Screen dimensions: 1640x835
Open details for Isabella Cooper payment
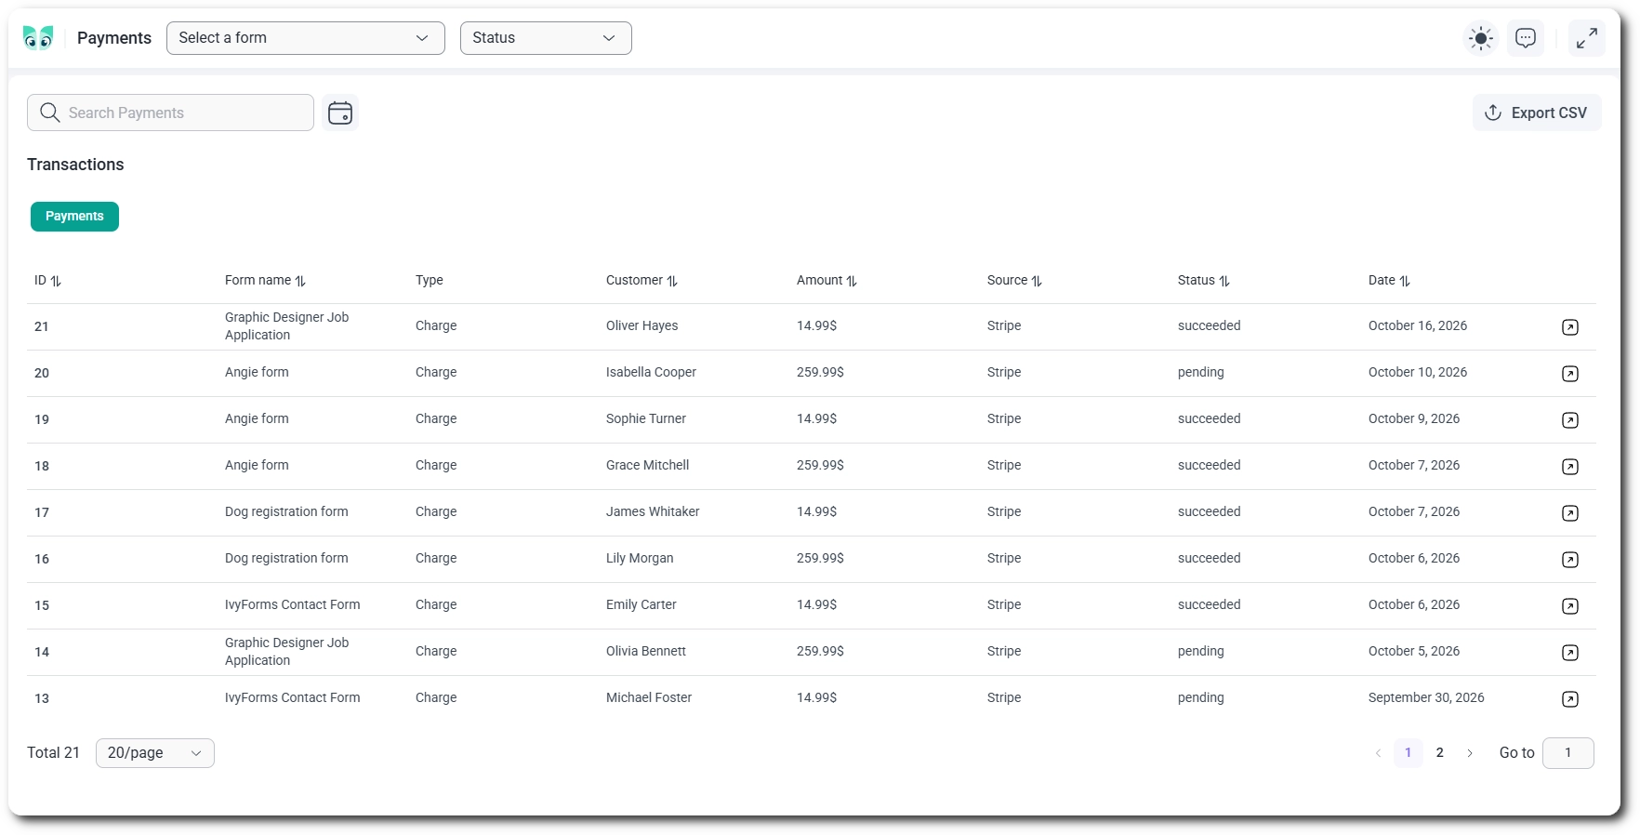pos(1570,374)
